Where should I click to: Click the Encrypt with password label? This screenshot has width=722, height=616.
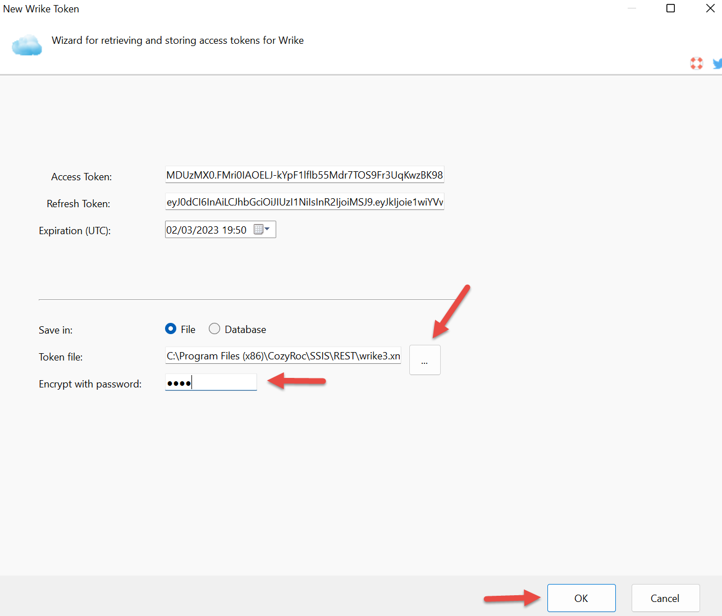(x=90, y=384)
